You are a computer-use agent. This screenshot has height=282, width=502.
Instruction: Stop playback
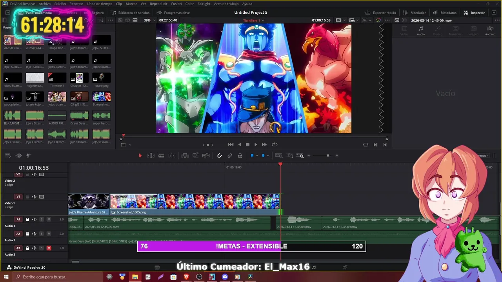(247, 145)
